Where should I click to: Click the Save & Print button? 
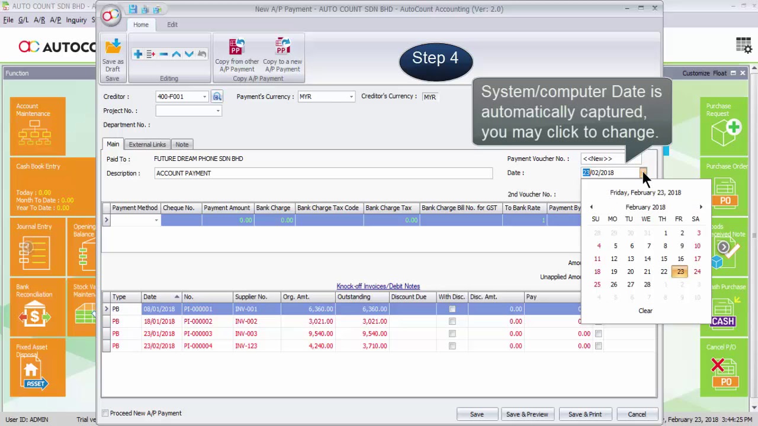point(585,414)
